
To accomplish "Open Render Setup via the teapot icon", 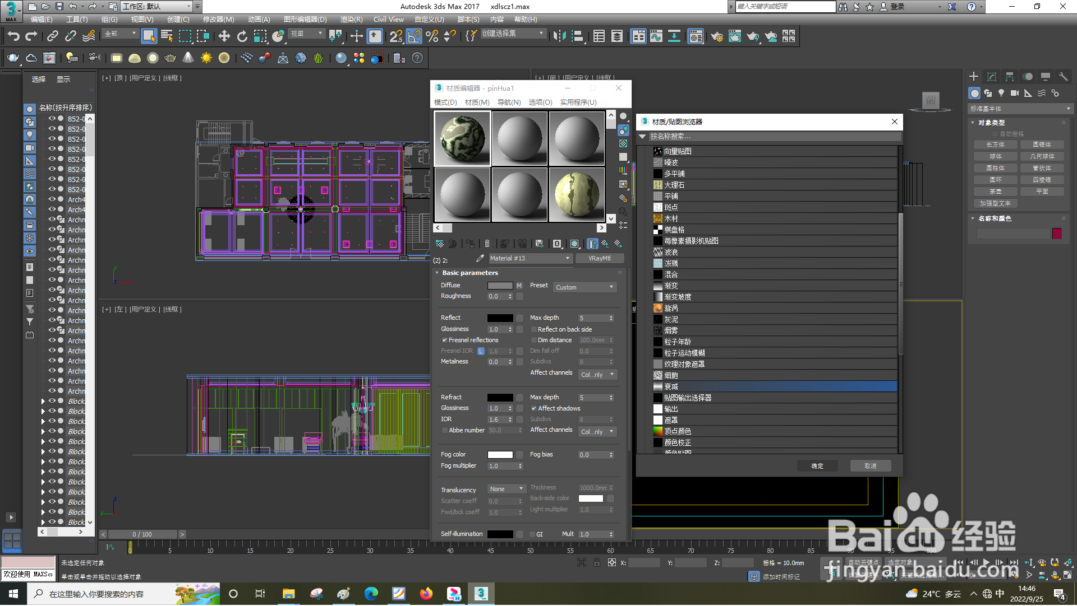I will tap(717, 37).
